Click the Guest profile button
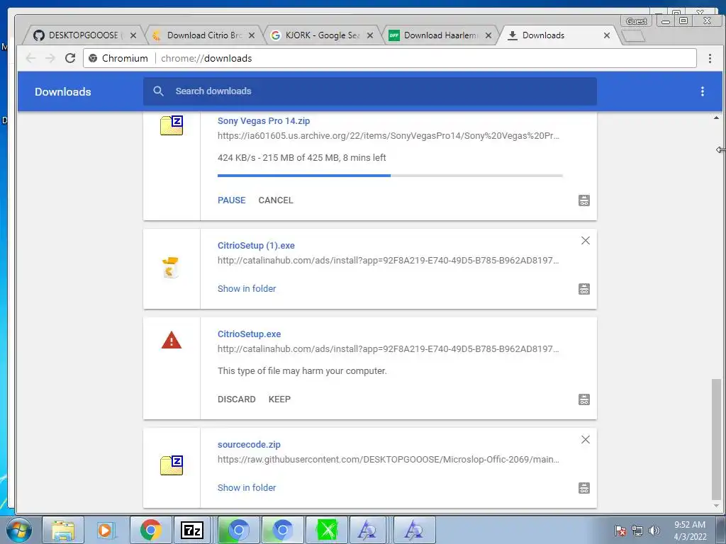Screen dimensions: 726x544 coord(636,21)
